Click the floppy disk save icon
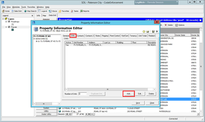Image resolution: width=205 pixels, height=122 pixels. tap(153, 32)
